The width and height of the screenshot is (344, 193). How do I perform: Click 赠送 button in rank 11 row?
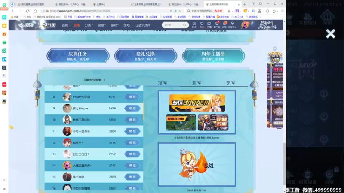pos(132,131)
